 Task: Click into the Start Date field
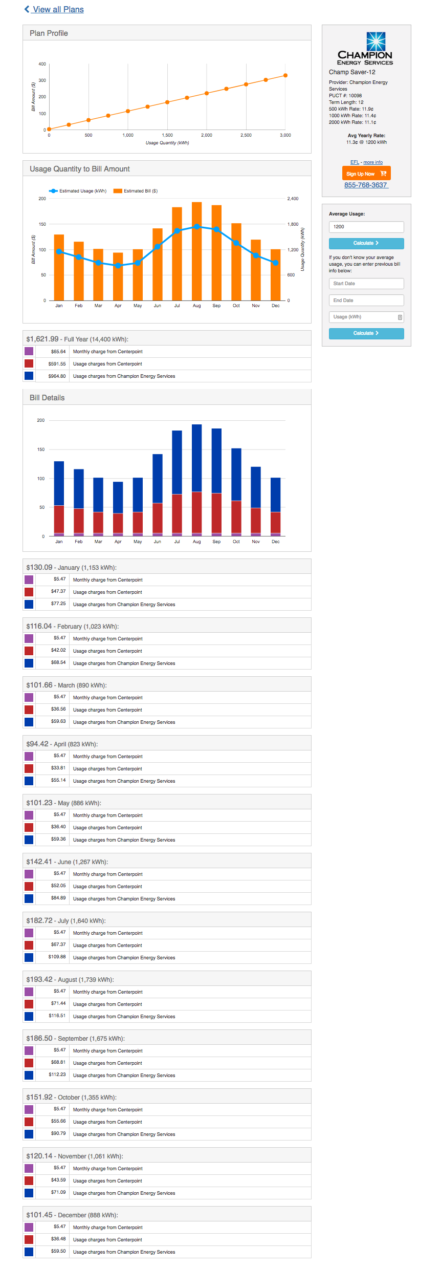(366, 284)
